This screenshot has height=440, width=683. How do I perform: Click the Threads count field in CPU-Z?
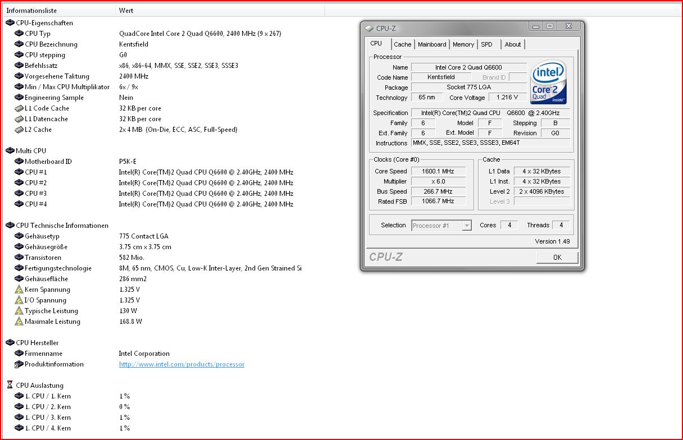561,225
